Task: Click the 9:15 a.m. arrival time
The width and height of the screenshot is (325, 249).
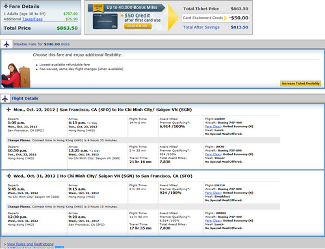Action: (77, 189)
